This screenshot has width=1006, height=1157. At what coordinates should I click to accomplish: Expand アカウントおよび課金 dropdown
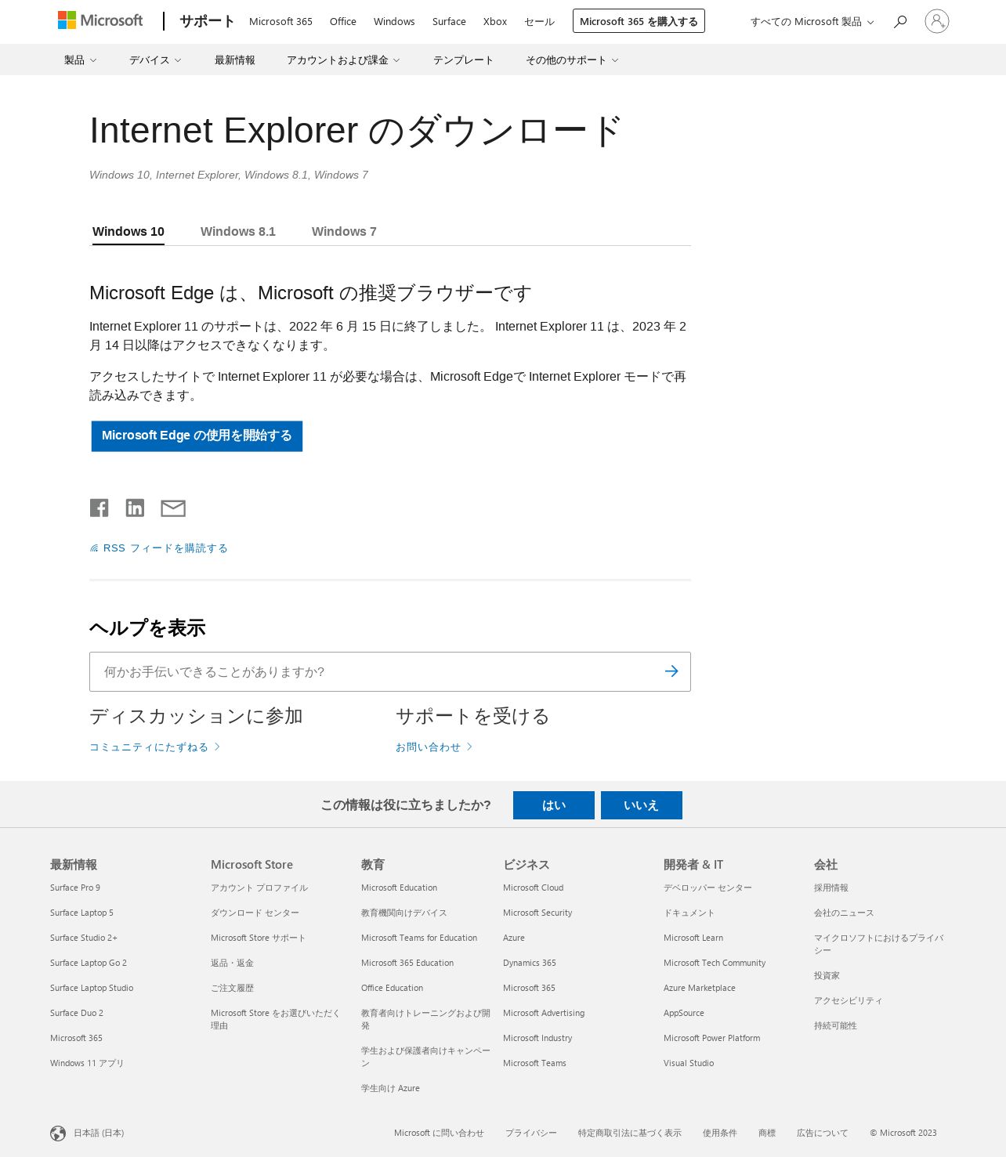tap(343, 60)
